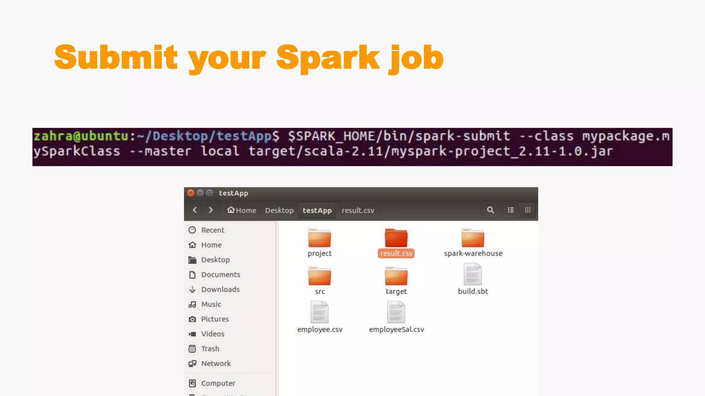This screenshot has width=705, height=396.
Task: Click the highlighted result.csv name label
Action: coord(396,253)
